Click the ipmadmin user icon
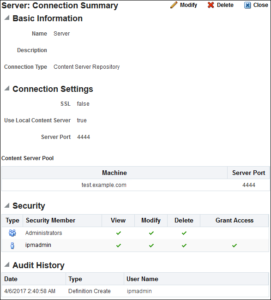The width and height of the screenshot is (271, 300). pos(12,246)
